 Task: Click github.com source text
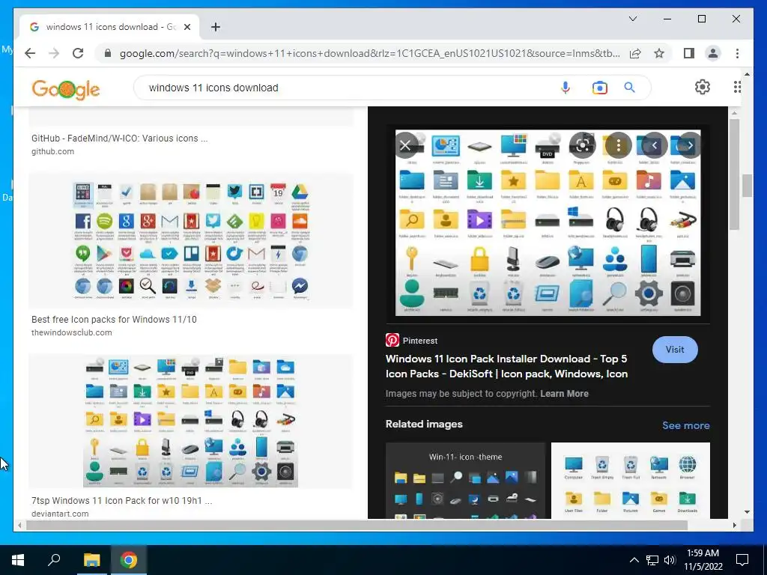pos(53,151)
